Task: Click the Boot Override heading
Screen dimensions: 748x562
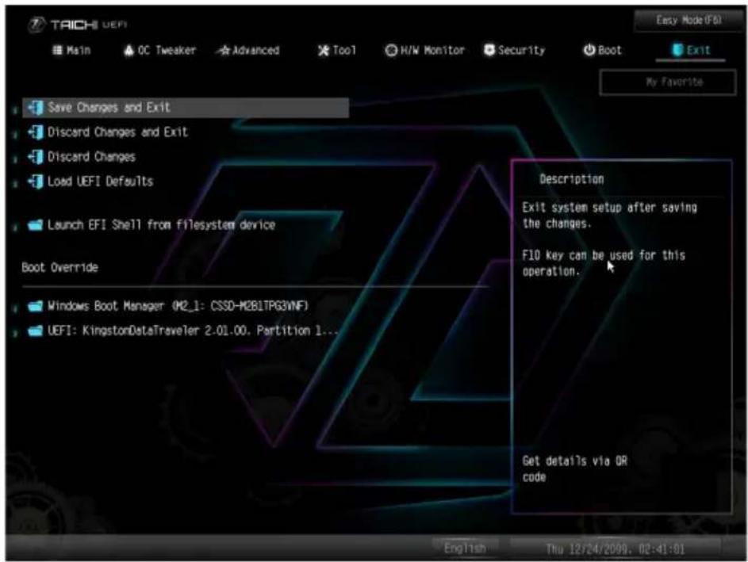Action: coord(60,267)
